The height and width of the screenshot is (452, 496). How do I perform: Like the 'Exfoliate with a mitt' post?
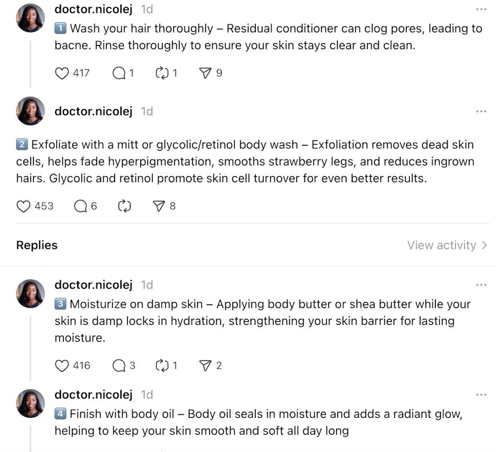pos(24,206)
